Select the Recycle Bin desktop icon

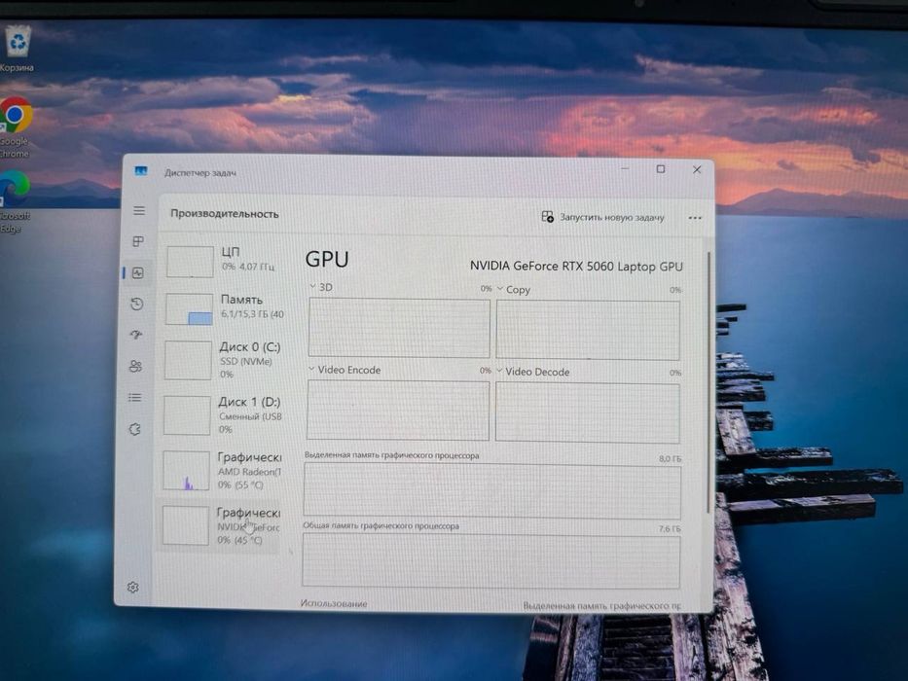[18, 50]
